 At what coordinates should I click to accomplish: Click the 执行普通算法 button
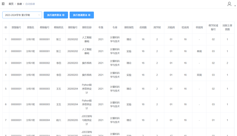tap(82, 15)
